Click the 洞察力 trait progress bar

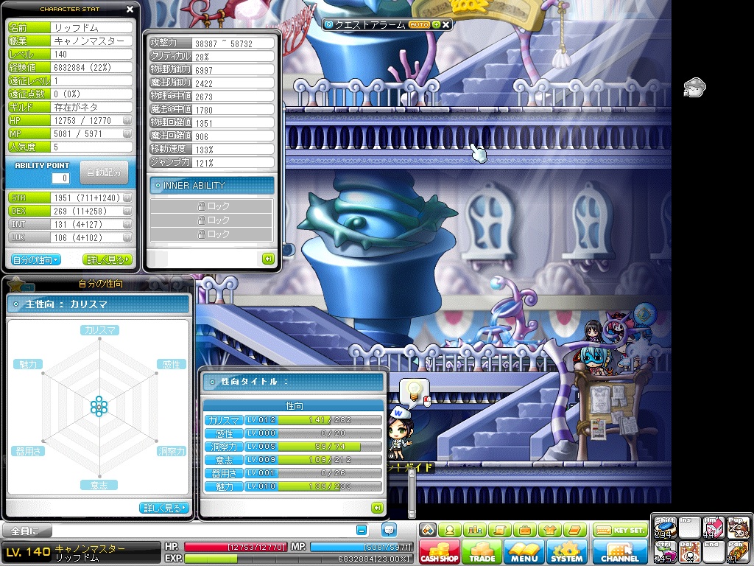pyautogui.click(x=330, y=446)
